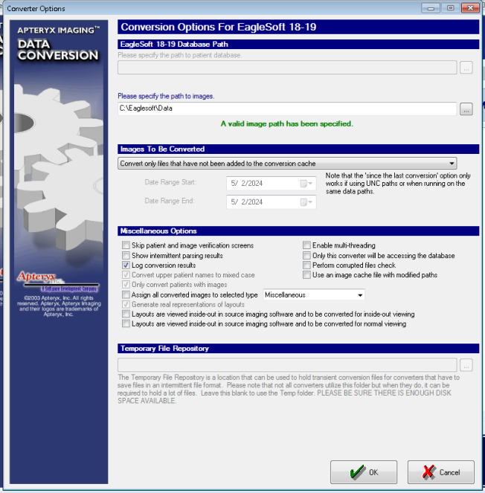The height and width of the screenshot is (493, 485).
Task: Open the Date Range Start calendar dropdown
Action: (x=306, y=184)
